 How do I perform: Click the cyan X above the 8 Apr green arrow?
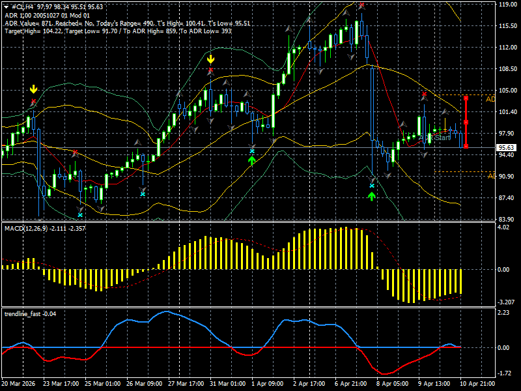click(372, 186)
